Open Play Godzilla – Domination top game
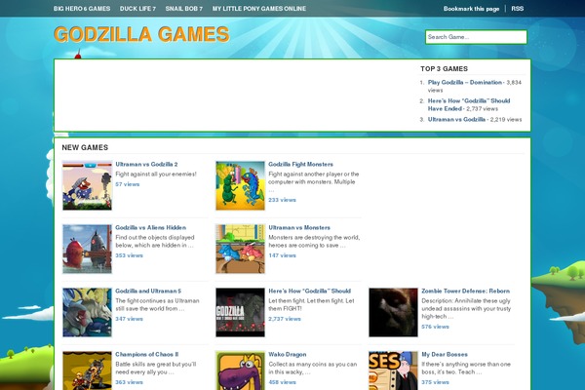Viewport: 585px width, 390px height. [x=465, y=82]
